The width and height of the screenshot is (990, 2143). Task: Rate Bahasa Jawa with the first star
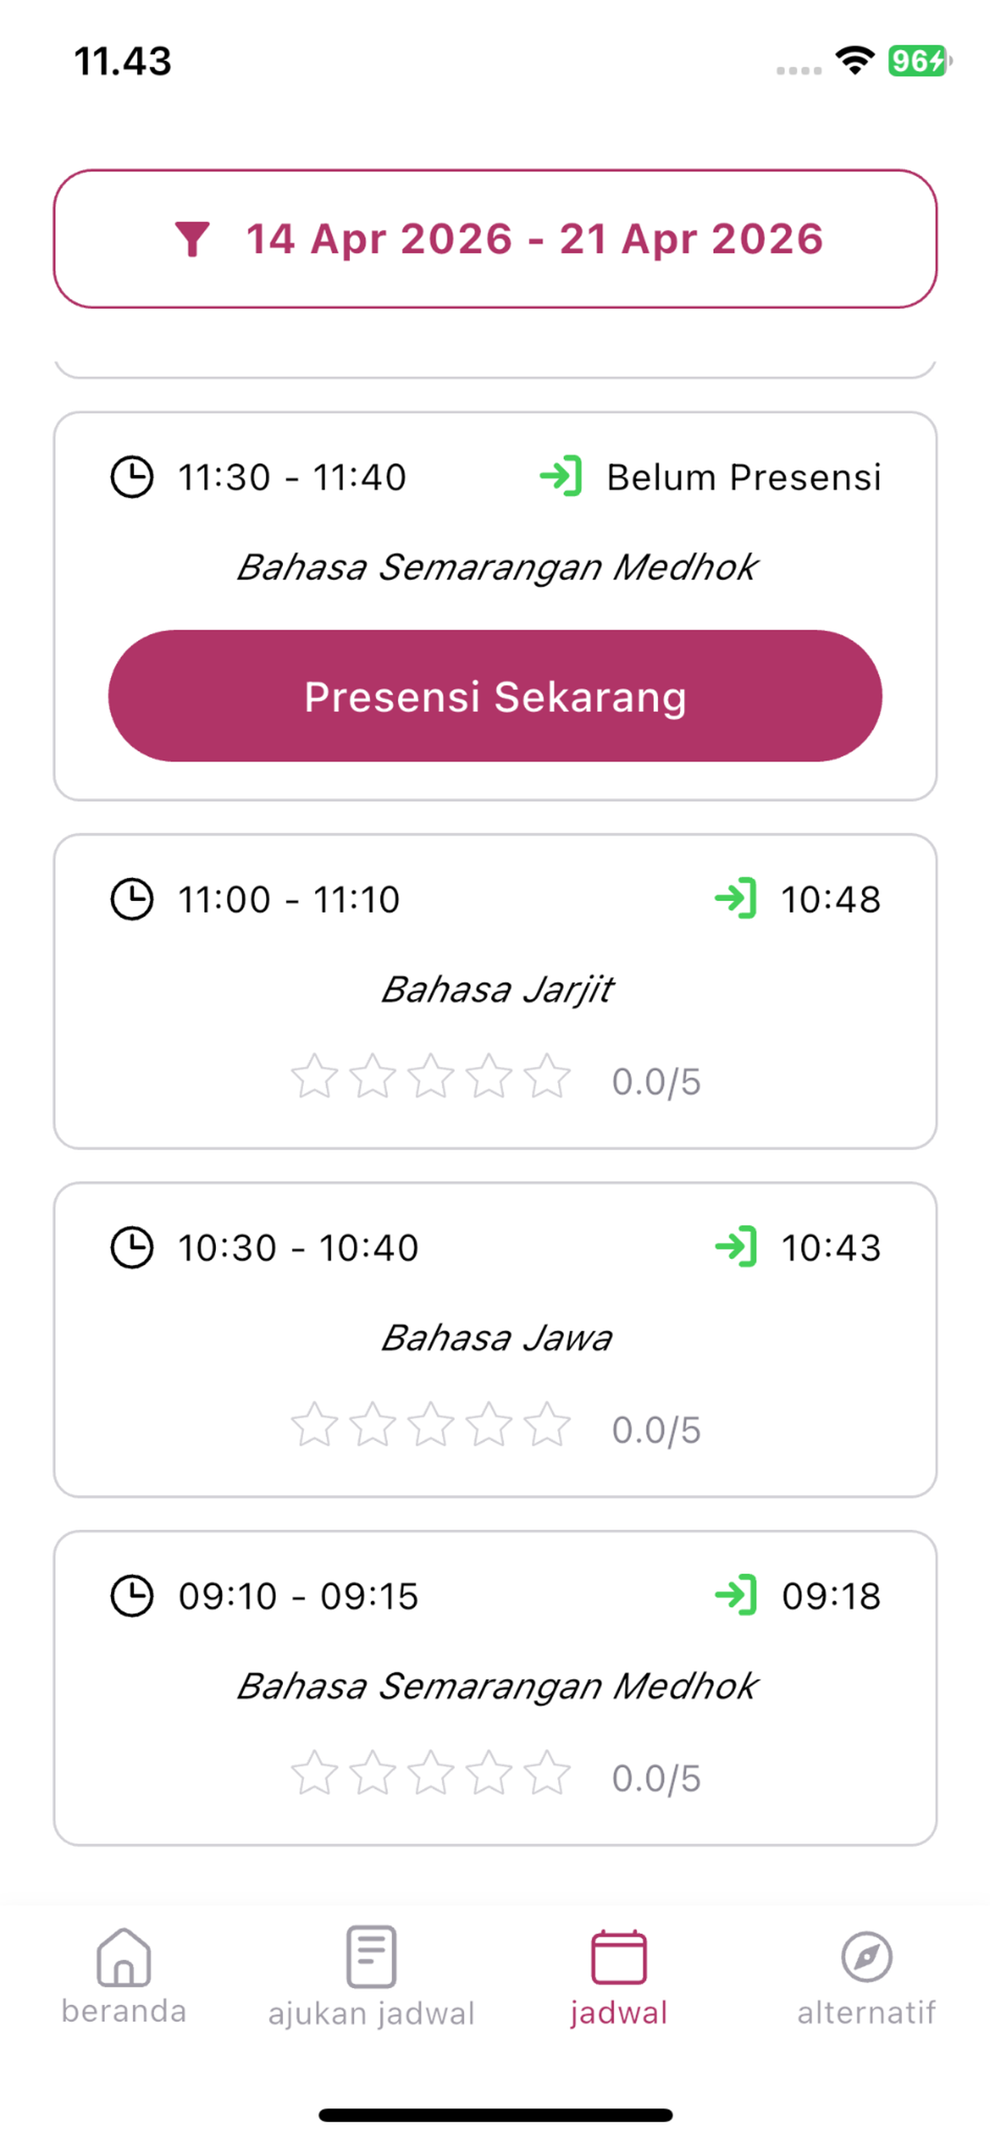tap(315, 1425)
